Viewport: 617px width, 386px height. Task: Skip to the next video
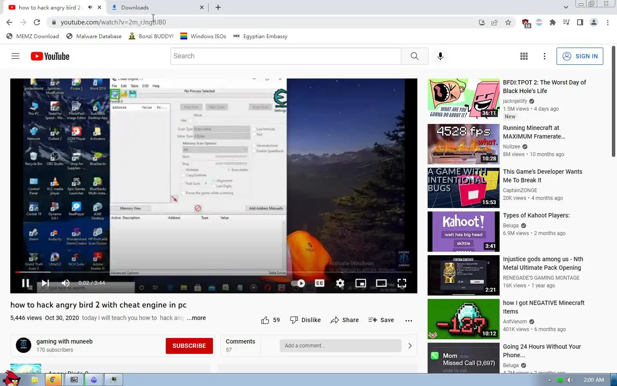coord(45,283)
